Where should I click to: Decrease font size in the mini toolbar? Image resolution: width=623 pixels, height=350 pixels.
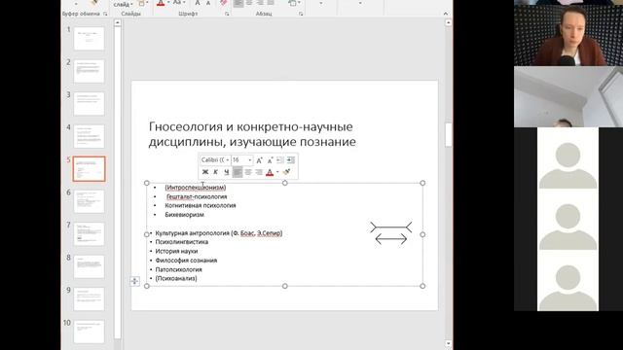click(270, 160)
